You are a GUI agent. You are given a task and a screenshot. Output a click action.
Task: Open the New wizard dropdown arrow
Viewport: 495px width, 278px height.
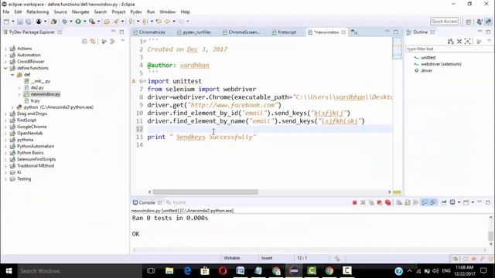click(x=13, y=22)
